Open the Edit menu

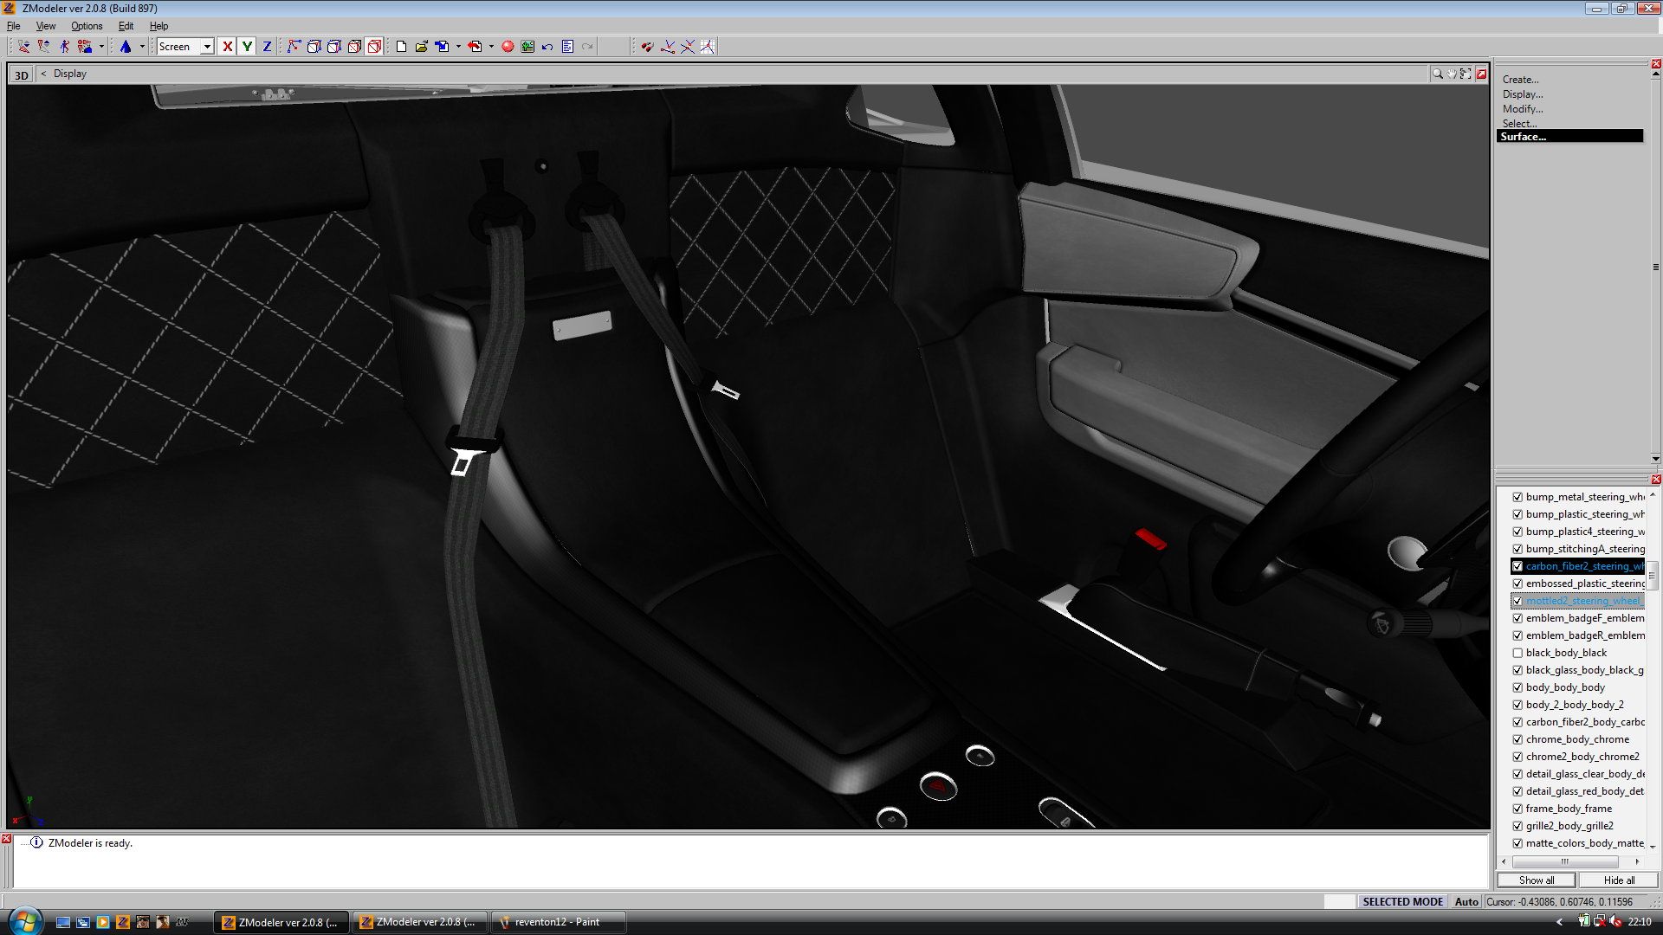click(x=126, y=26)
